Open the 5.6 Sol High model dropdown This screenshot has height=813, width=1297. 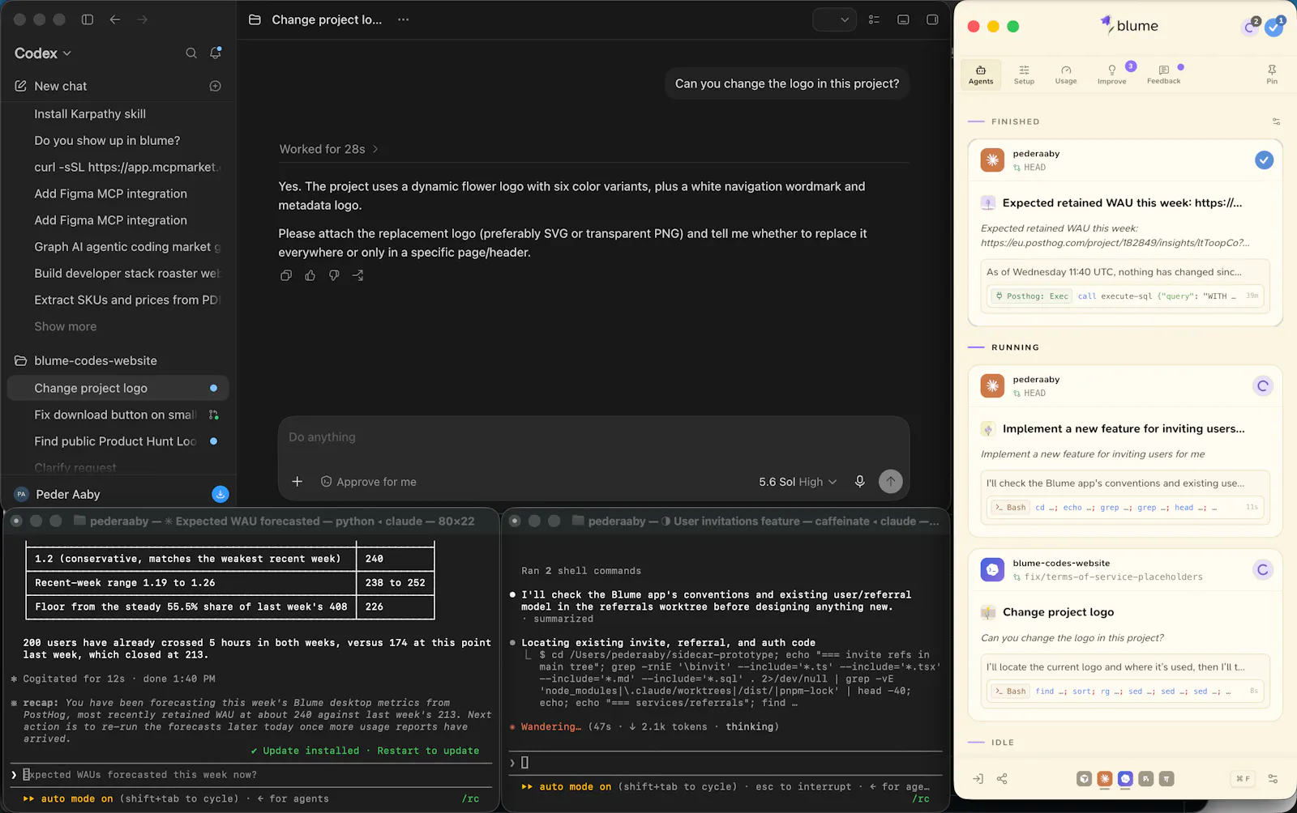point(798,482)
